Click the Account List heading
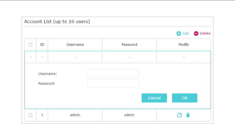 (x=57, y=21)
